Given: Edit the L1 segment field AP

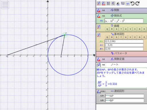Looking at the screenshot, I should coord(125,96).
